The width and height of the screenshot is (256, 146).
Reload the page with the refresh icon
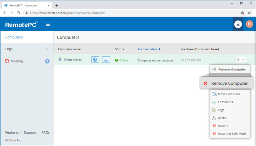click(x=18, y=13)
